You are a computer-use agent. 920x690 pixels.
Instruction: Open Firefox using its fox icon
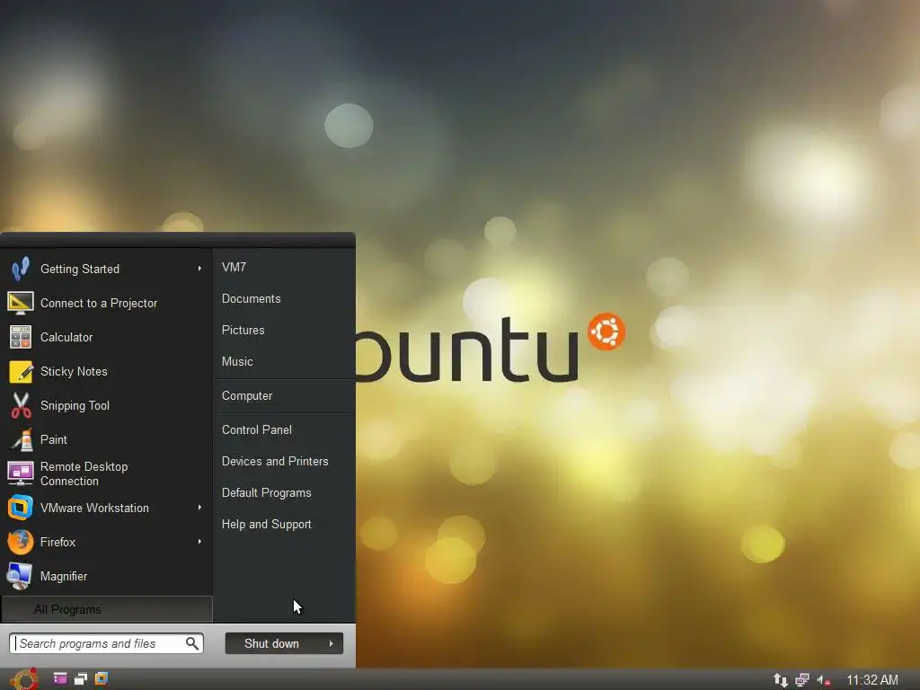pyautogui.click(x=21, y=542)
